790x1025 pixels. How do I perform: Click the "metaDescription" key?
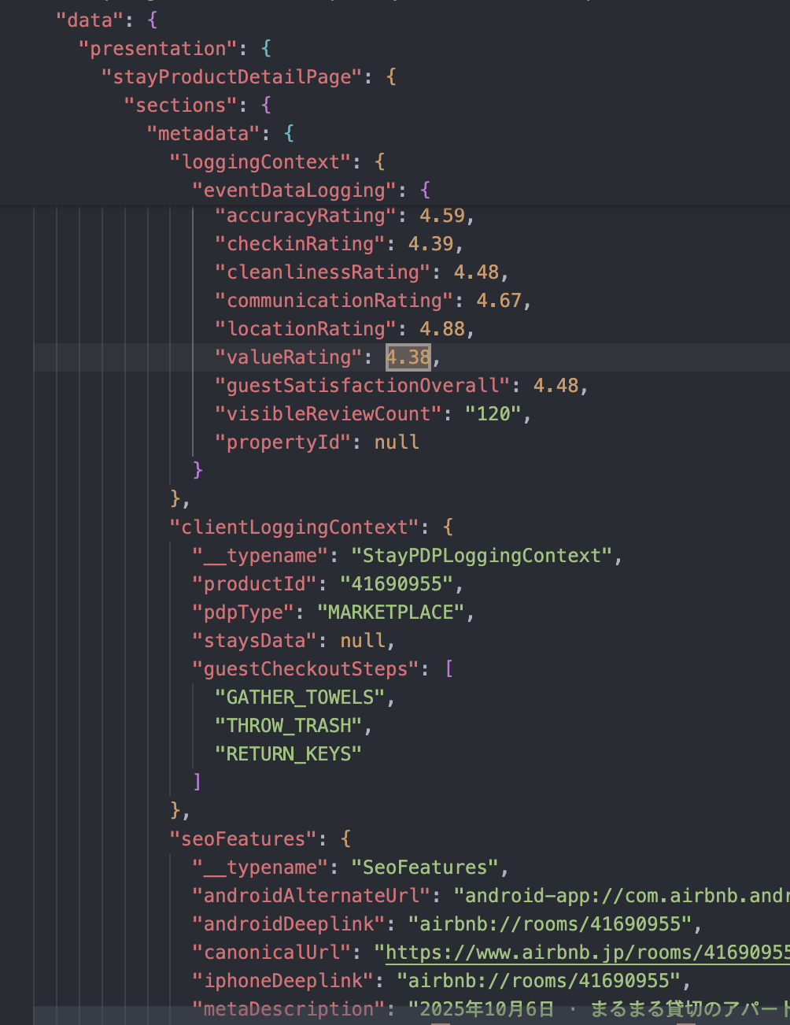[x=289, y=1009]
